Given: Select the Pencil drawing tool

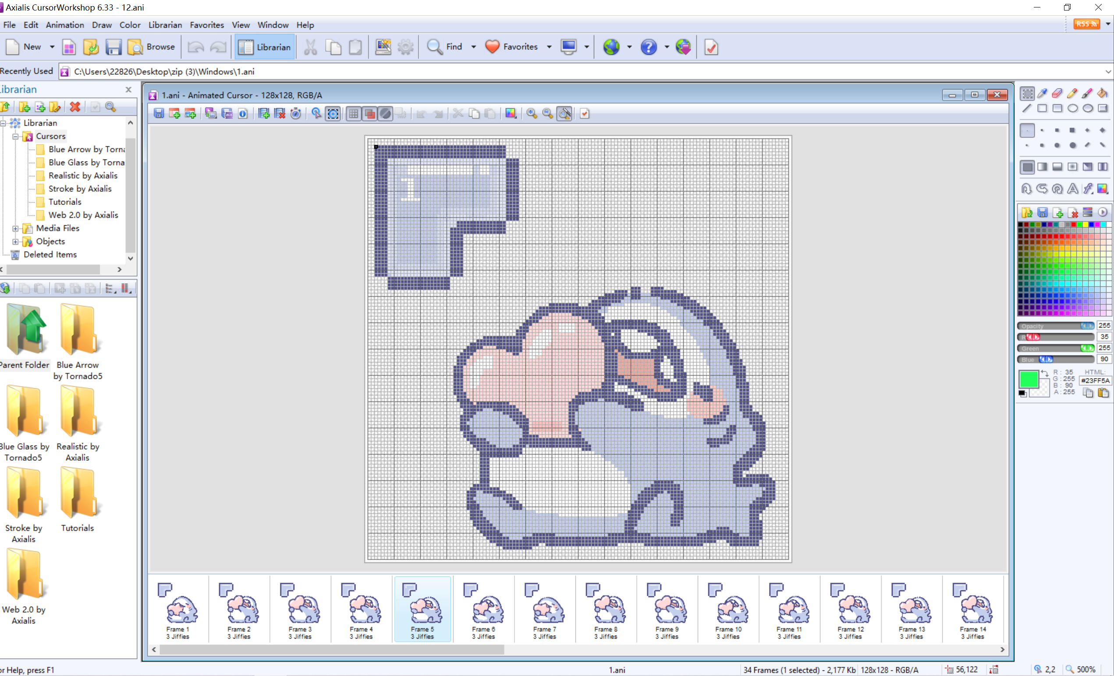Looking at the screenshot, I should pyautogui.click(x=1072, y=94).
